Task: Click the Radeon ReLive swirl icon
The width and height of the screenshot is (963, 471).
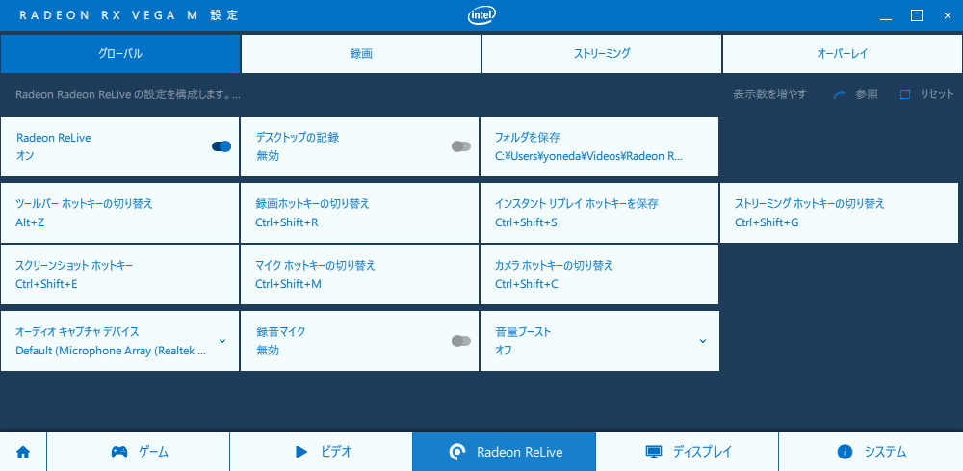Action: click(457, 452)
